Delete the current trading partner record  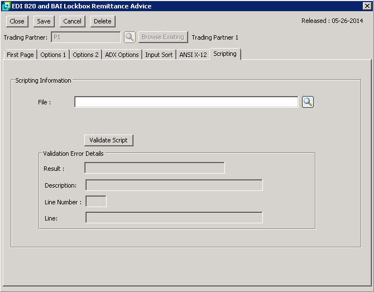[102, 21]
